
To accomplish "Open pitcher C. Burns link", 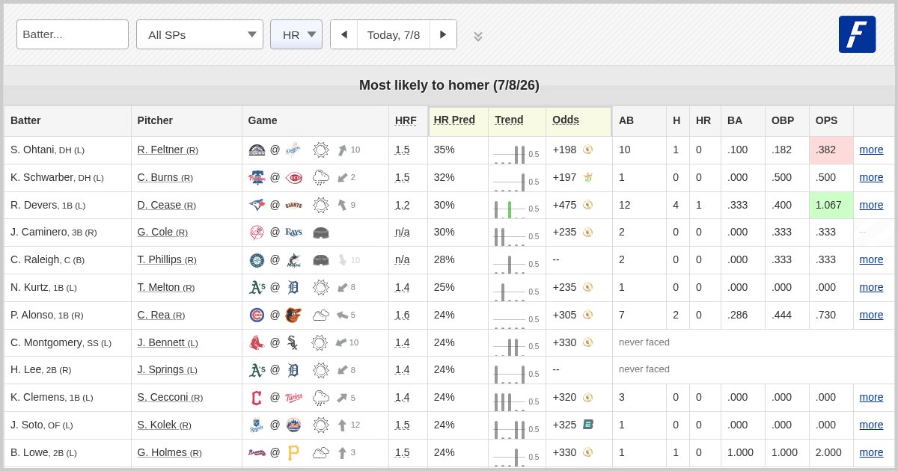I will tap(165, 177).
